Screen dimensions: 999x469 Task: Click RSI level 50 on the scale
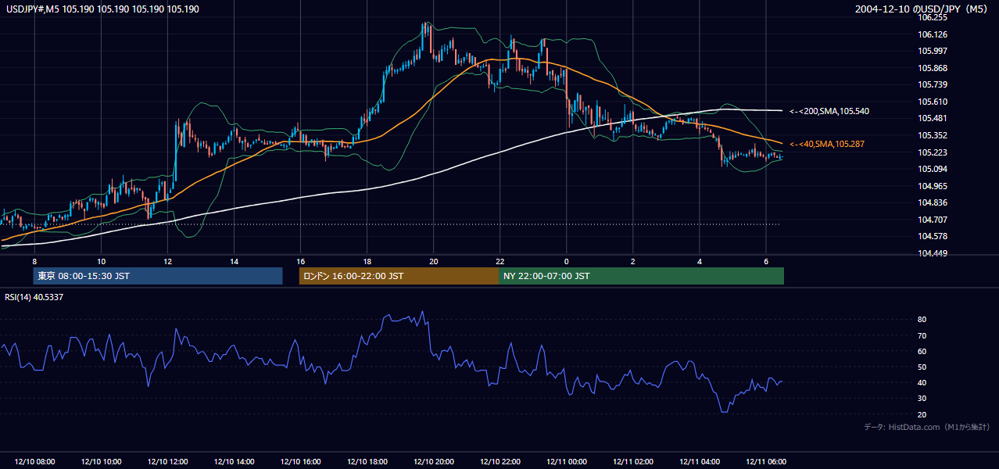[x=922, y=367]
